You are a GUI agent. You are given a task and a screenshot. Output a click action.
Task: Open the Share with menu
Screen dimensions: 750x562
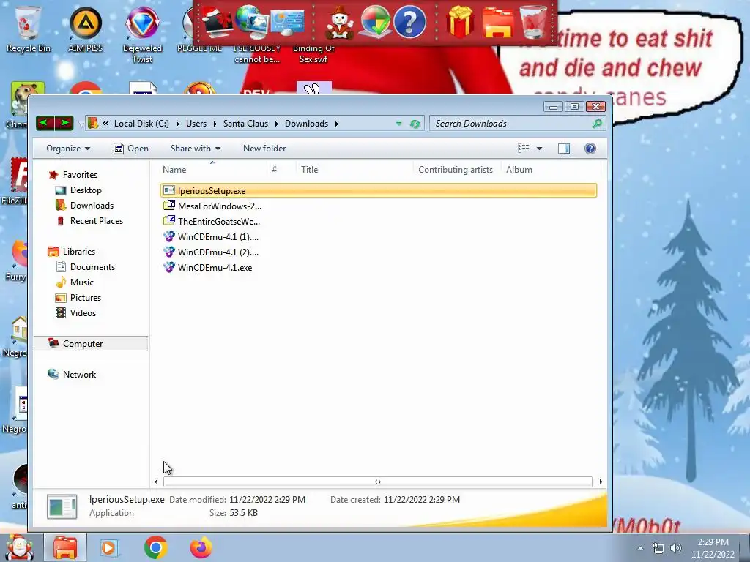point(195,149)
